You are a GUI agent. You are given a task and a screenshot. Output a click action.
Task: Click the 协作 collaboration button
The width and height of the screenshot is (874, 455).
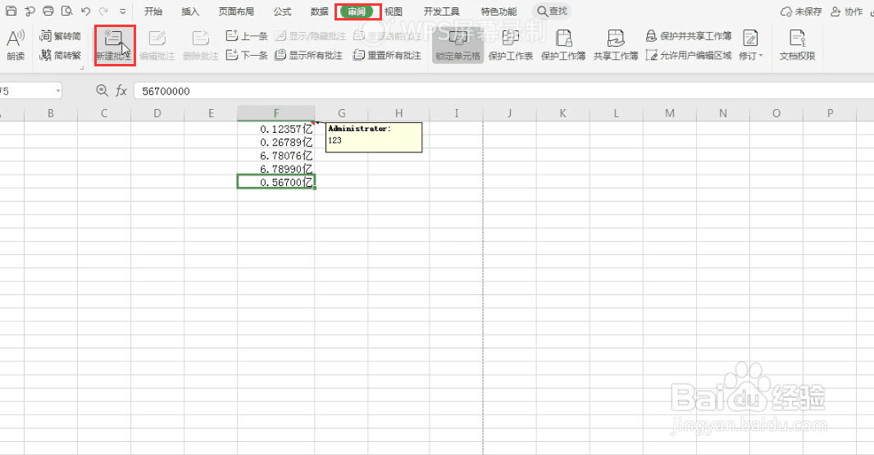[847, 11]
